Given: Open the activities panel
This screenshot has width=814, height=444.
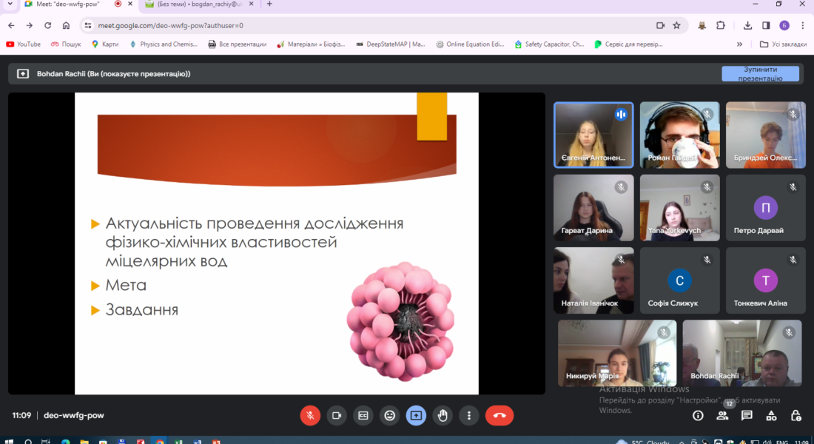Looking at the screenshot, I should (x=772, y=416).
